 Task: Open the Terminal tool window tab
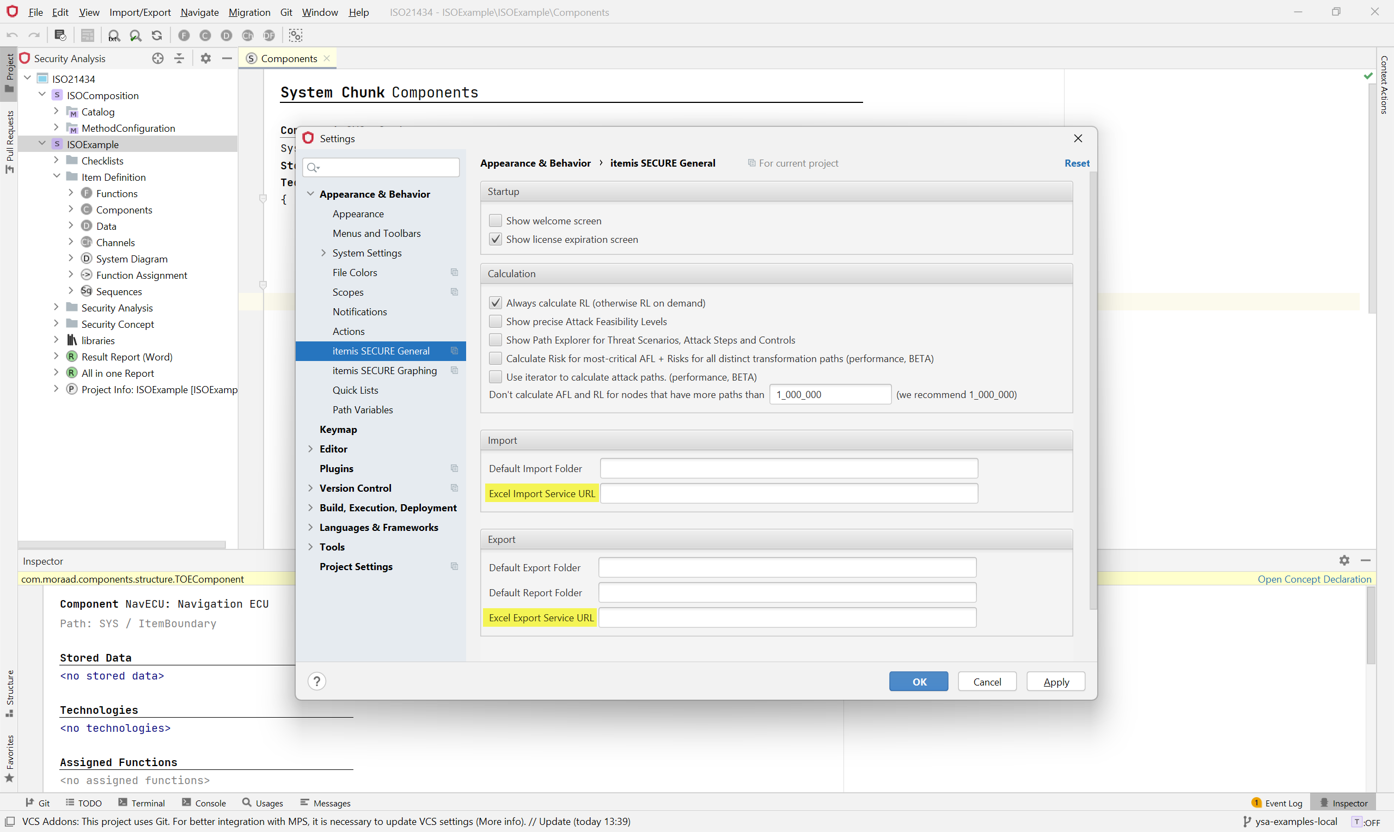tap(142, 803)
